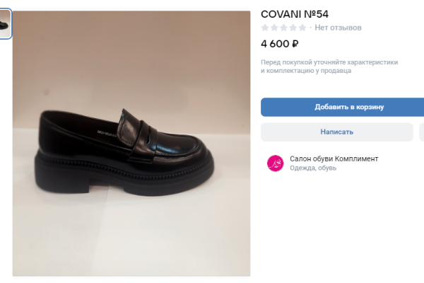Click the first rating star

(266, 28)
